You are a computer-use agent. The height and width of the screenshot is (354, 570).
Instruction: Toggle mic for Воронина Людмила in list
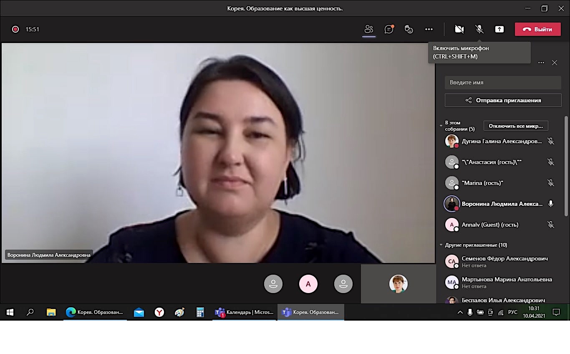(x=551, y=204)
